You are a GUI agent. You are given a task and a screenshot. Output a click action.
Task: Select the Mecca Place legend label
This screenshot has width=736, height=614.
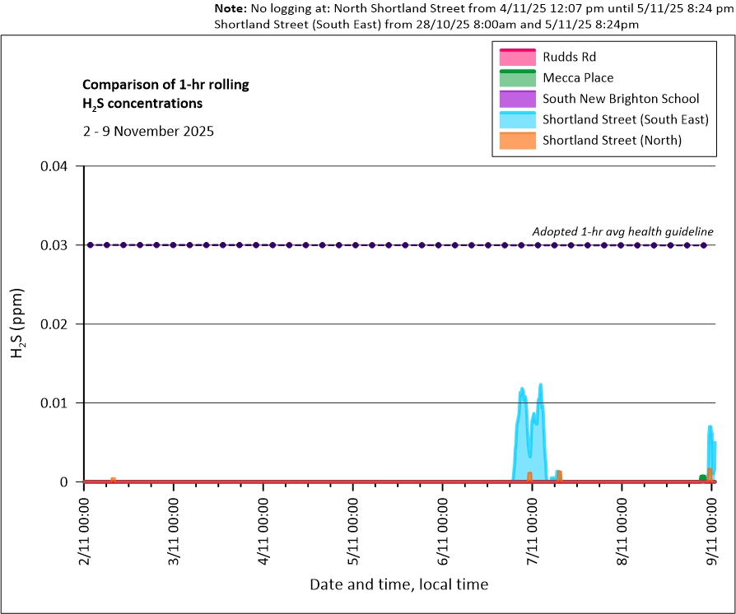[x=578, y=78]
